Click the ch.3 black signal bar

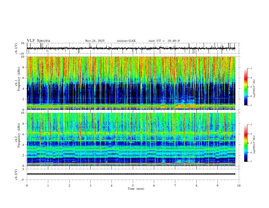coord(131,174)
